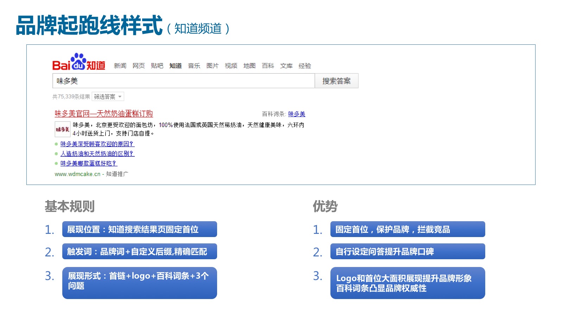Viewport: 563px width, 317px height.
Task: Go to the 图片 tab
Action: [213, 66]
